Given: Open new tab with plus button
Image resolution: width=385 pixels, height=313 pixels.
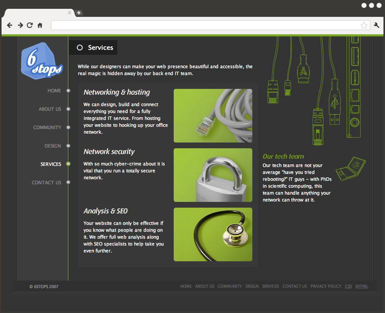Looking at the screenshot, I should point(79,13).
